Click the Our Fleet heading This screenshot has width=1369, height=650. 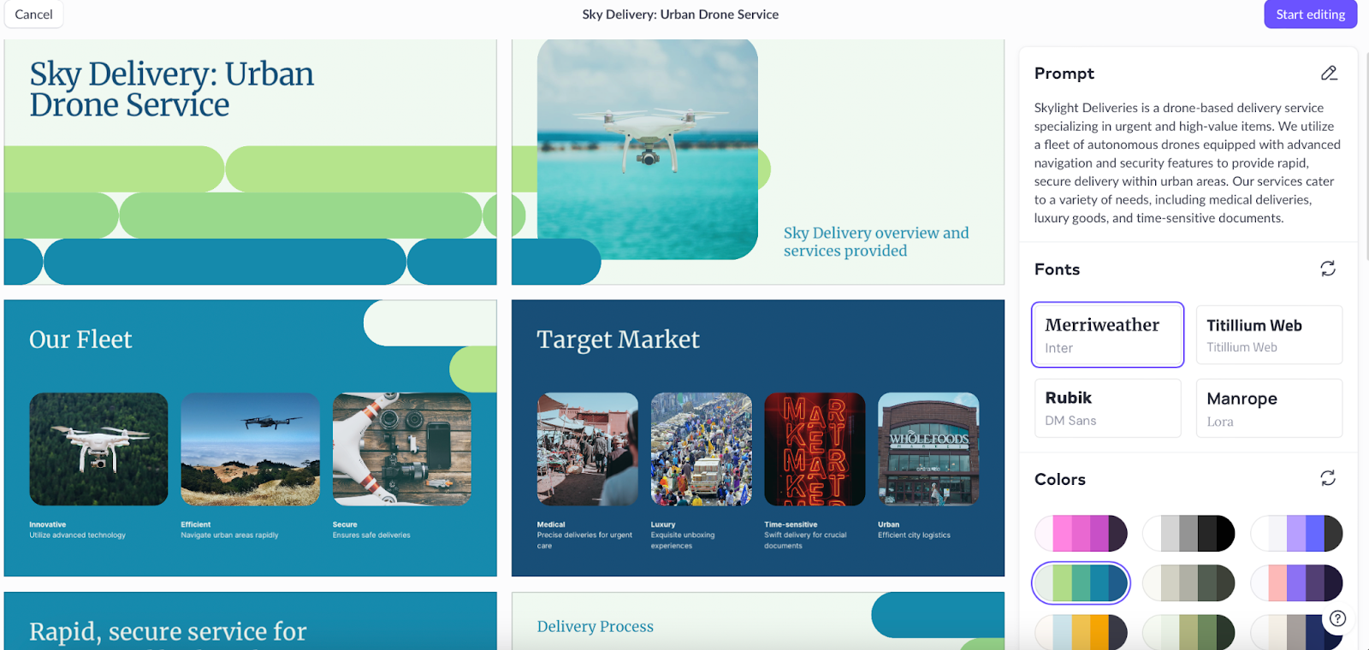[x=80, y=340]
